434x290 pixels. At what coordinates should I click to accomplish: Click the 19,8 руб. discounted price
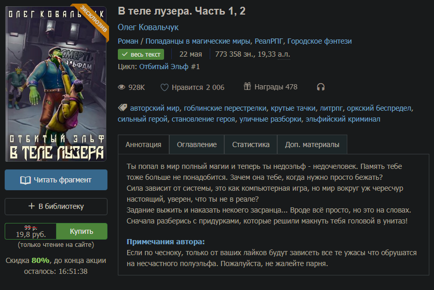coord(31,234)
